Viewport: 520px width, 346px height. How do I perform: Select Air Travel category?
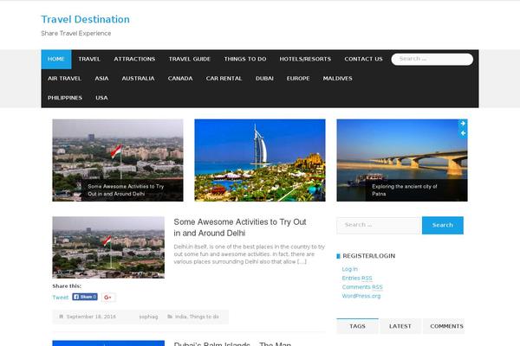click(64, 79)
